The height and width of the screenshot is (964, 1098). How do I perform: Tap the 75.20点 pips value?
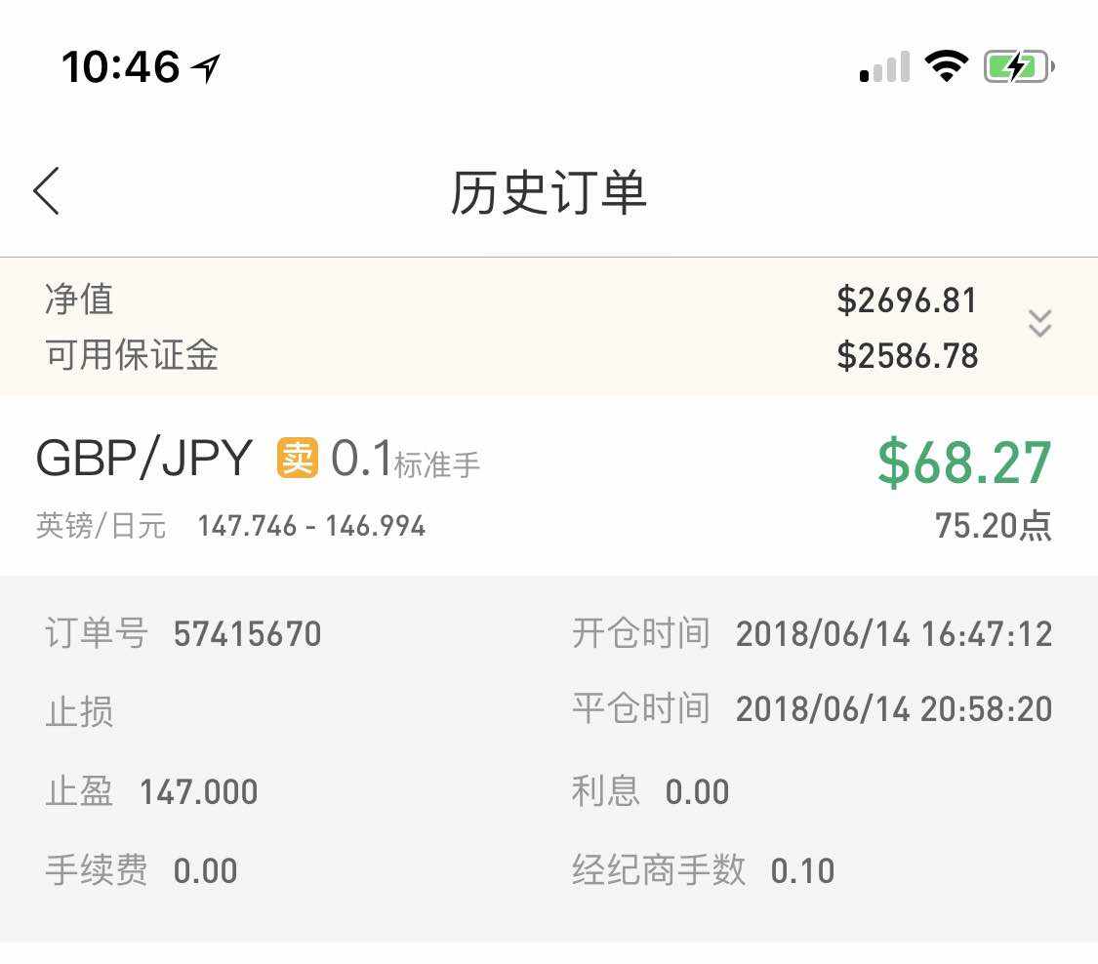pyautogui.click(x=993, y=526)
